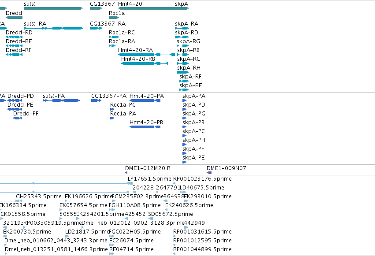Select the LD21817.5prime EST label

click(87, 232)
